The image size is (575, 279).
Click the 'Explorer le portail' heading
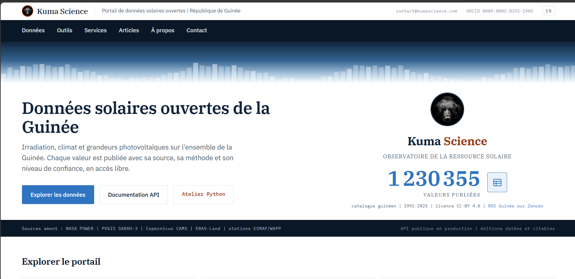[x=61, y=262]
